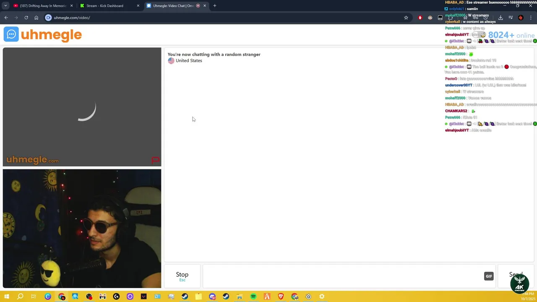Screen dimensions: 537x302
Task: Open a new browser tab
Action: tap(215, 6)
